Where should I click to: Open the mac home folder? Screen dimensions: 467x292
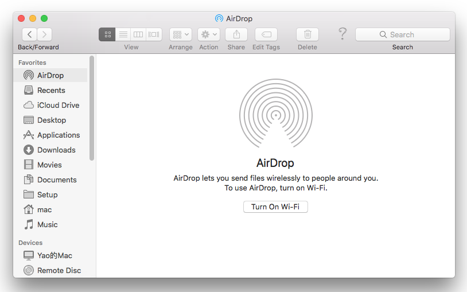click(x=50, y=209)
